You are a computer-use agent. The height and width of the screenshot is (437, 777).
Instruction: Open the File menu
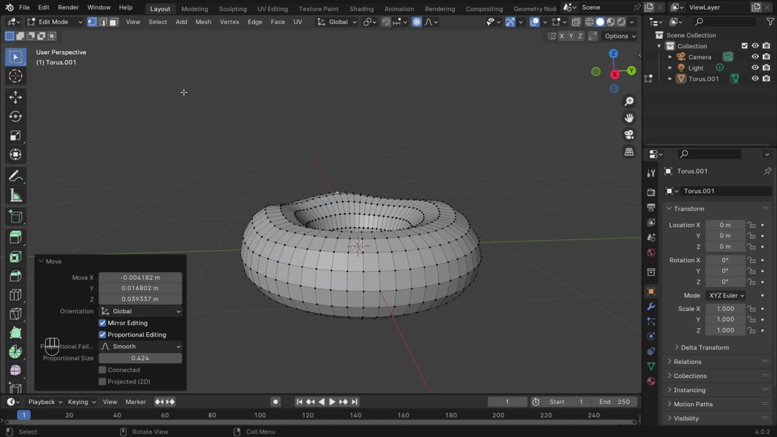(24, 7)
